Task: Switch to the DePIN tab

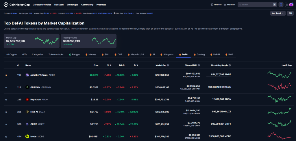Action: [215, 54]
